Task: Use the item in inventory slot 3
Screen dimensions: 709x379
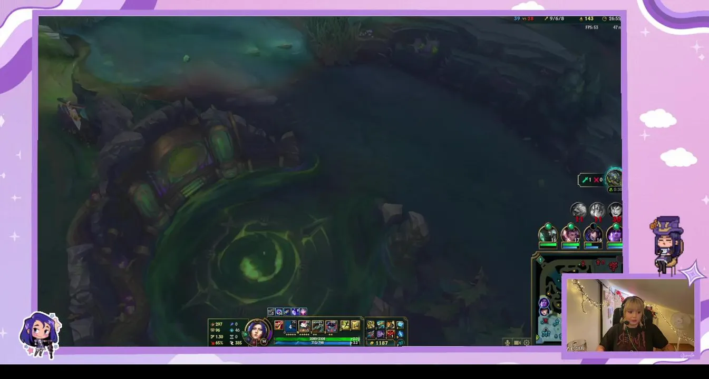Action: pyautogui.click(x=390, y=324)
